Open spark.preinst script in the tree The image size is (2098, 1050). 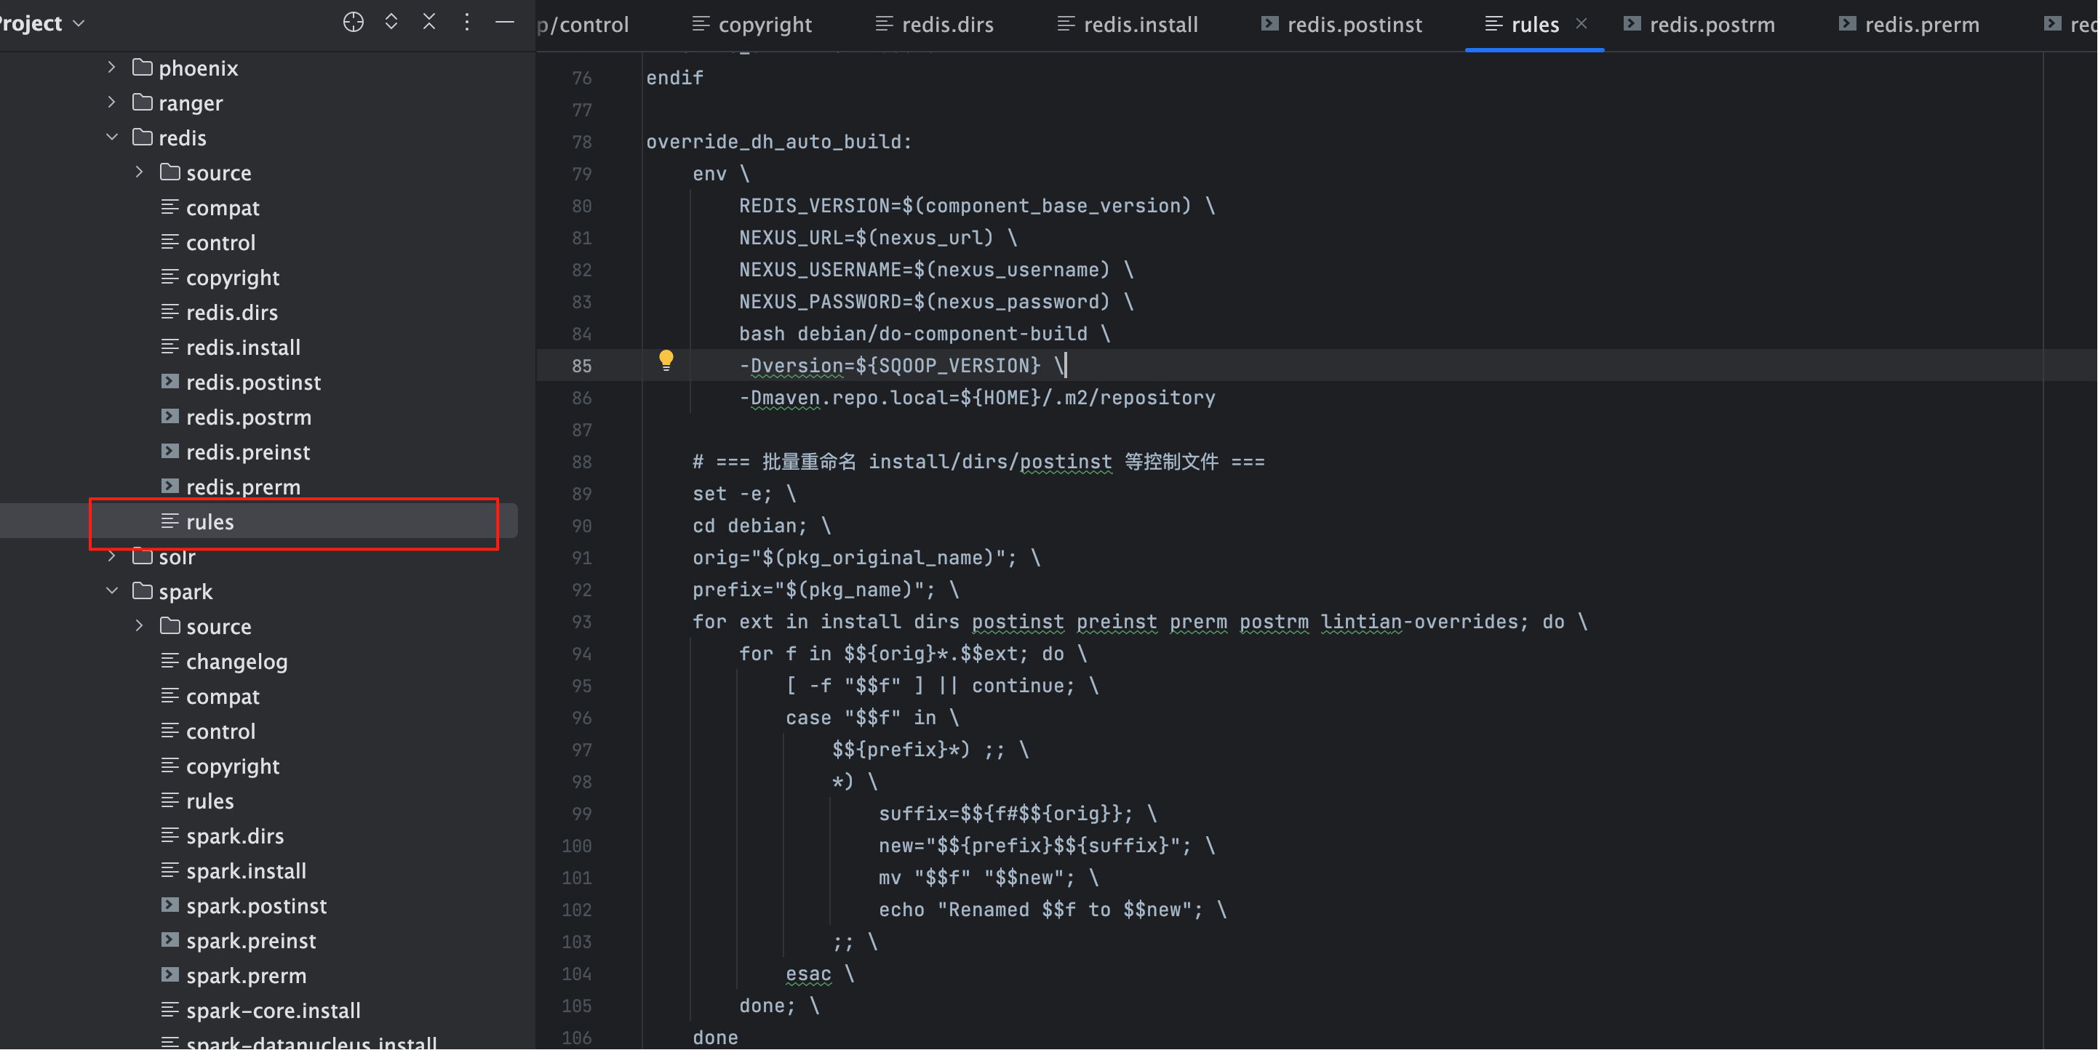click(251, 942)
